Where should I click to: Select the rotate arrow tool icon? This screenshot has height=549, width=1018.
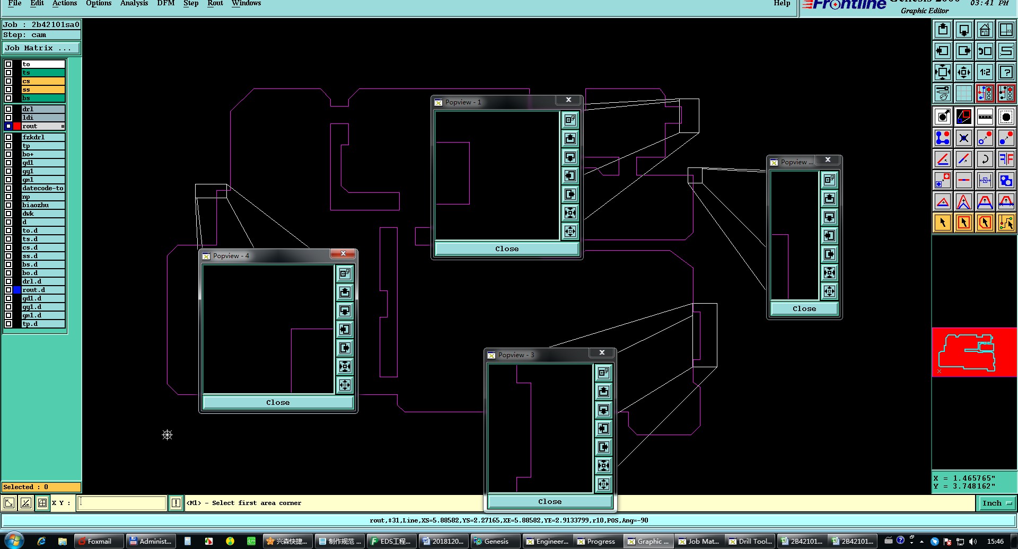pyautogui.click(x=985, y=159)
